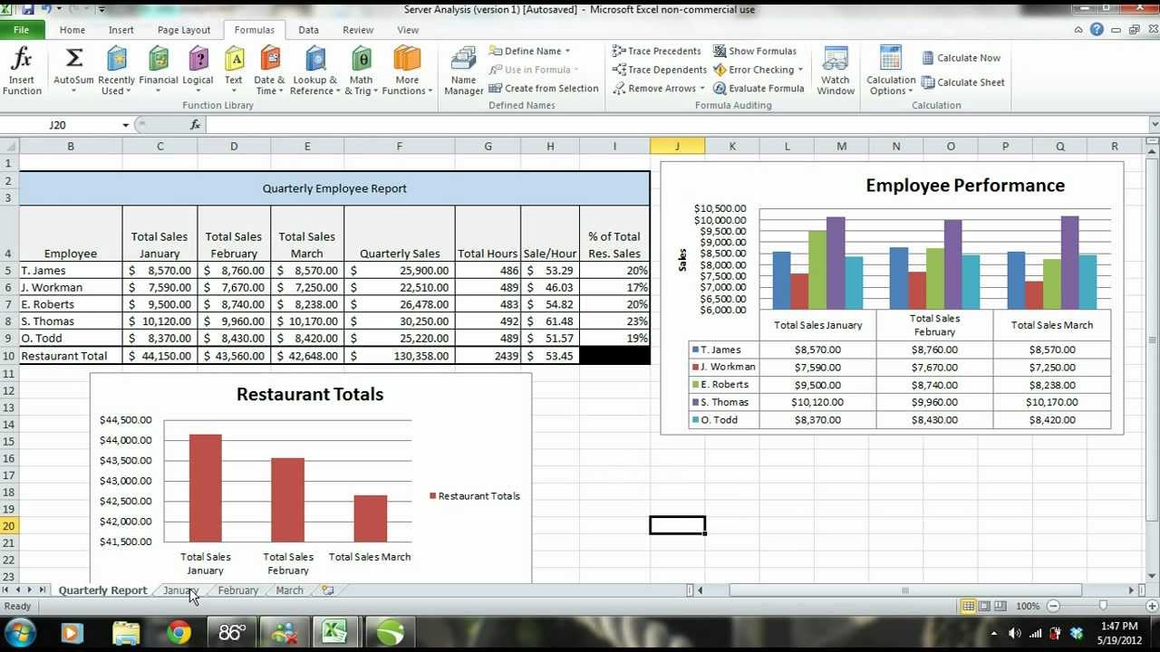The image size is (1160, 652).
Task: Expand the formula bar
Action: click(1154, 125)
